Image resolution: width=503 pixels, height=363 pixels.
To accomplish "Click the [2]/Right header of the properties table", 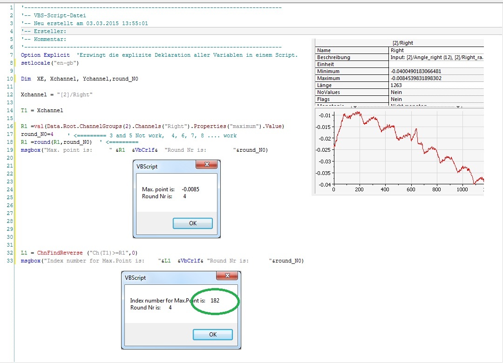I will (402, 43).
